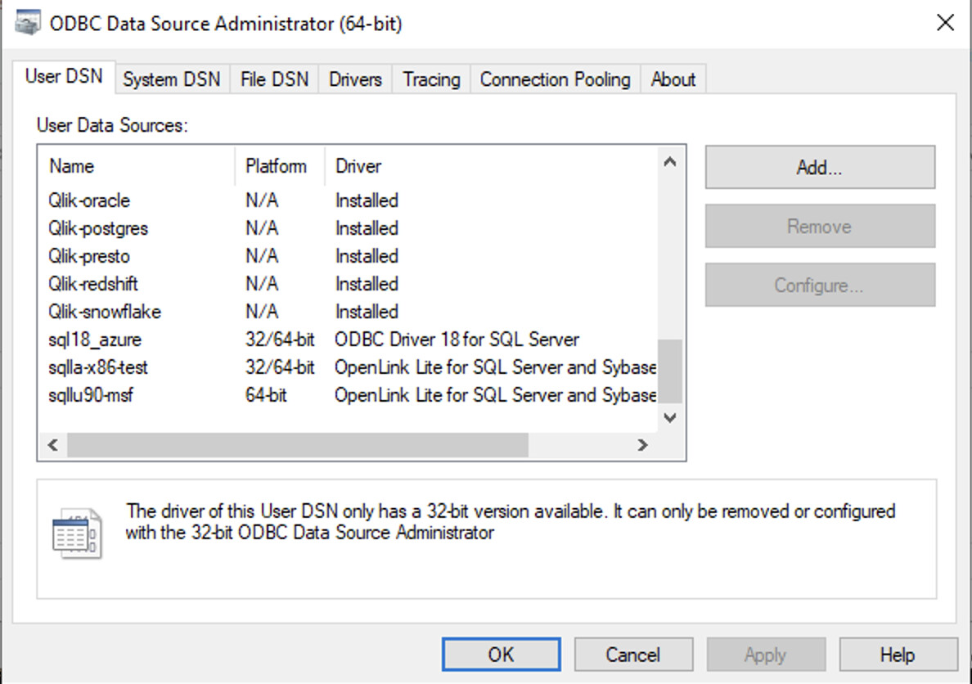Click the Add... button
The height and width of the screenshot is (684, 972).
pos(819,168)
